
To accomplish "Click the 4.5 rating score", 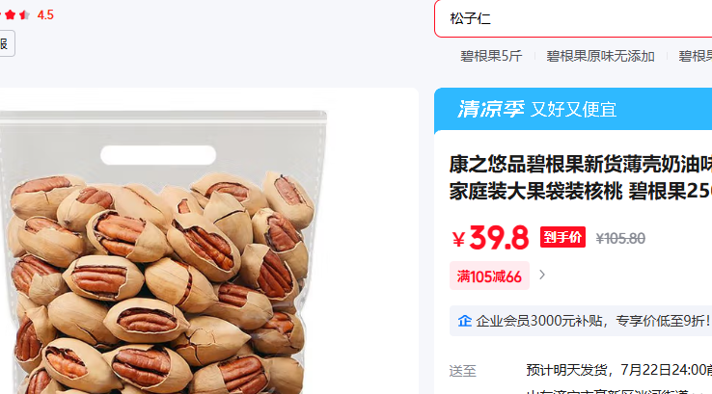I will (x=45, y=15).
